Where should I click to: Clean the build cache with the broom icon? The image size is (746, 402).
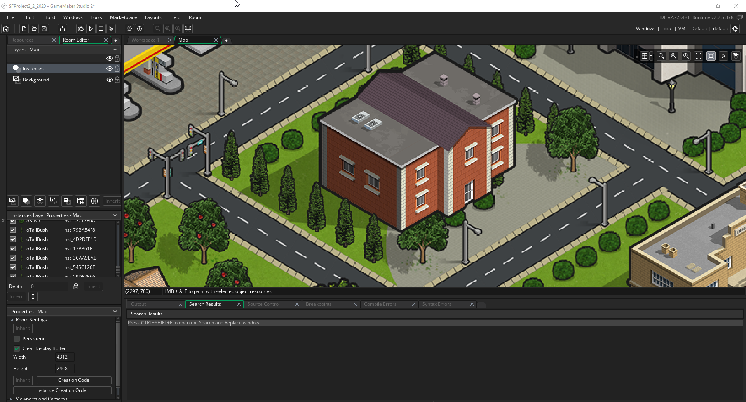(x=111, y=29)
